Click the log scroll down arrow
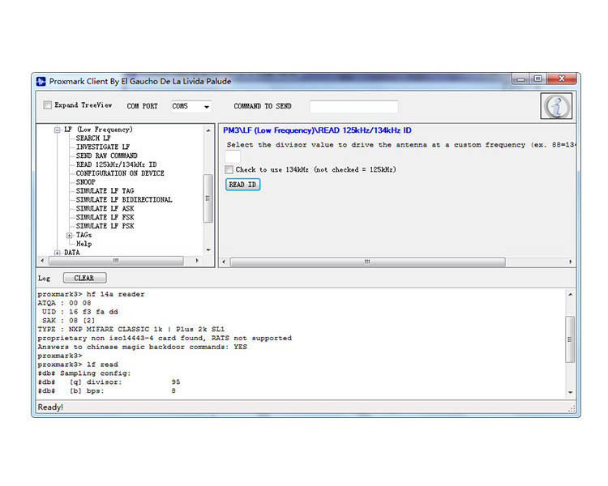The image size is (608, 486). pyautogui.click(x=570, y=393)
